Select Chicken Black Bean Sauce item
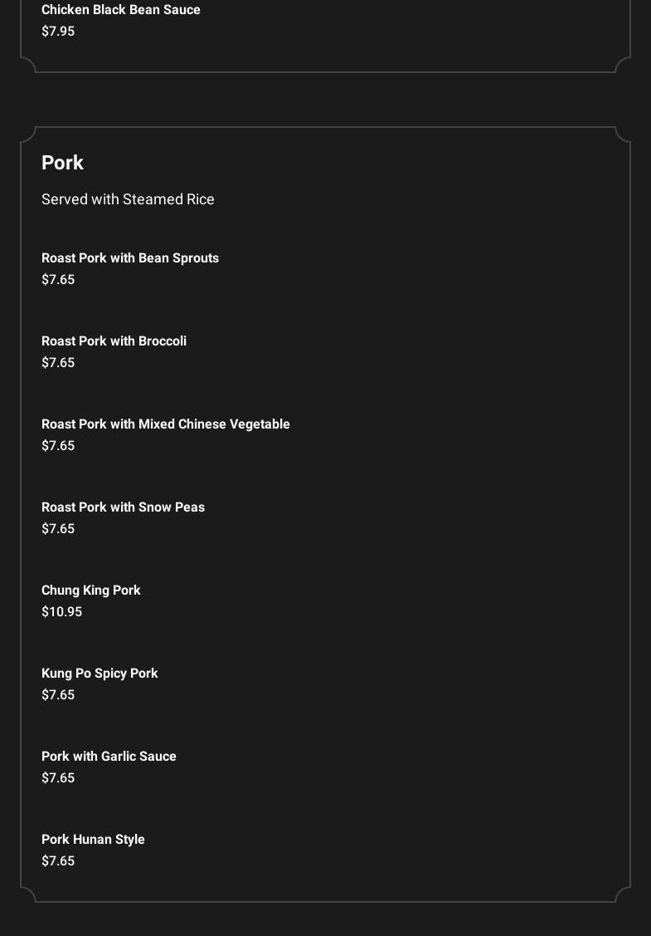Viewport: 651px width, 936px height. click(x=121, y=10)
